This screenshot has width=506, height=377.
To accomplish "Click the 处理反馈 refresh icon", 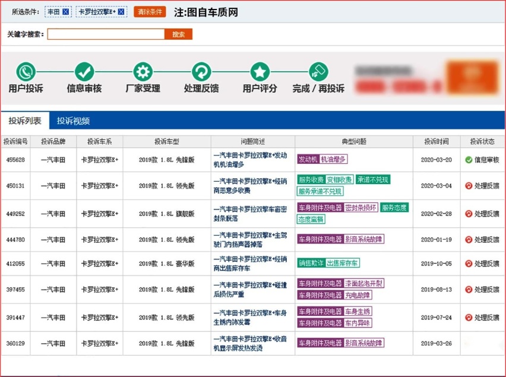I will coord(201,72).
